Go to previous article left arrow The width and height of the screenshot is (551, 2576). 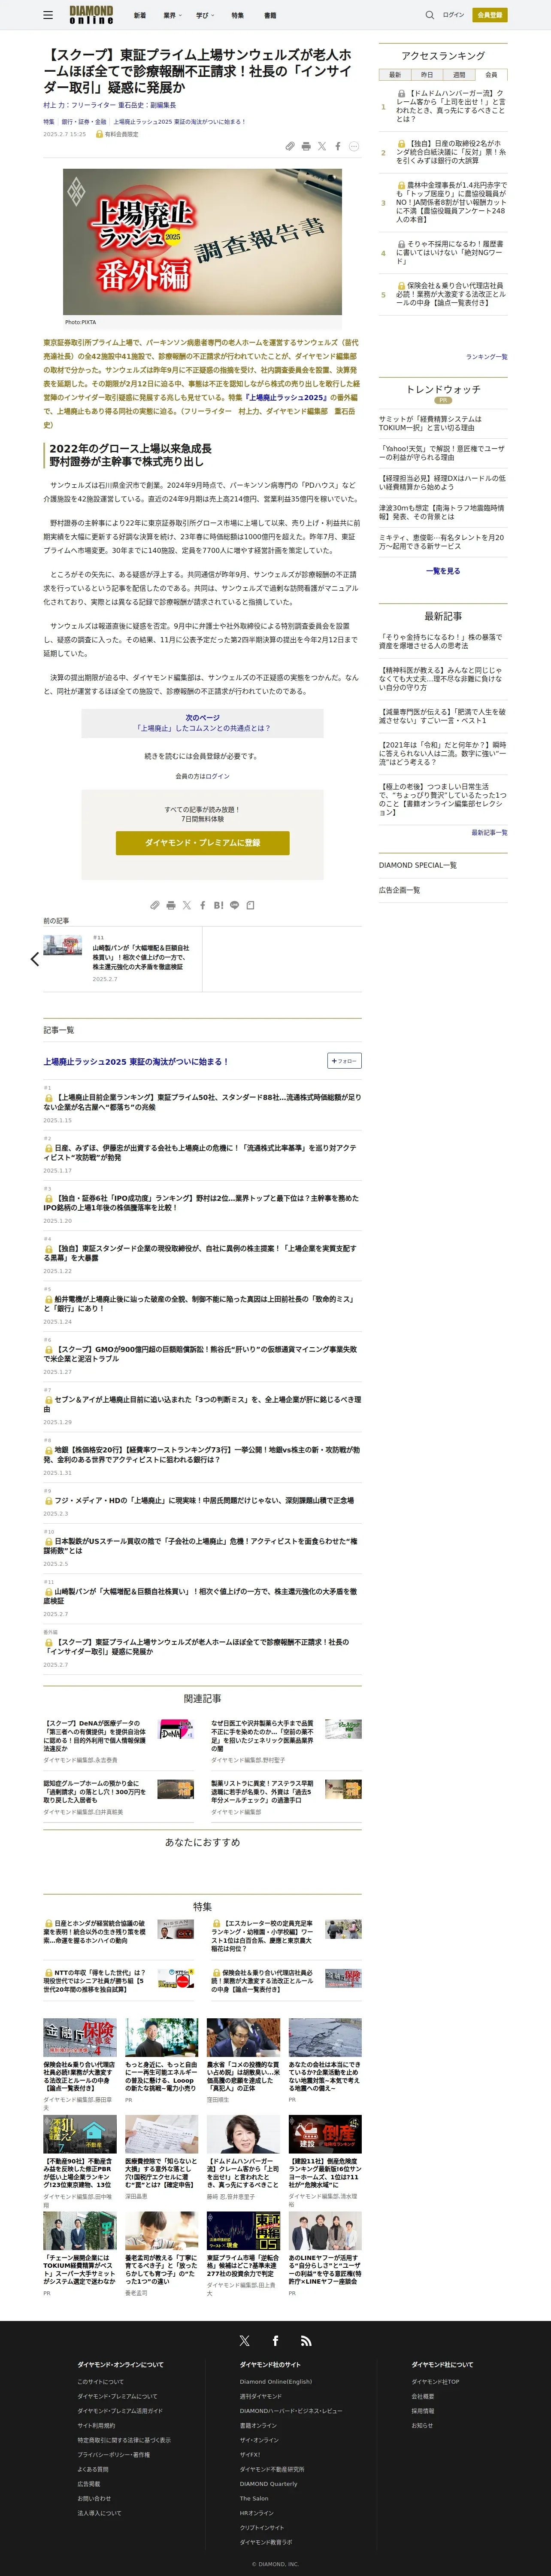[35, 959]
